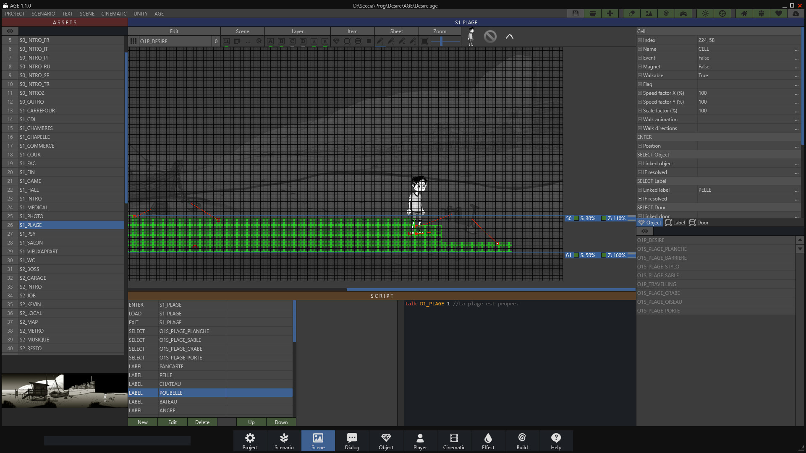Select the pen size 1 tool in Sheet section
This screenshot has height=453, width=806.
pos(380,41)
